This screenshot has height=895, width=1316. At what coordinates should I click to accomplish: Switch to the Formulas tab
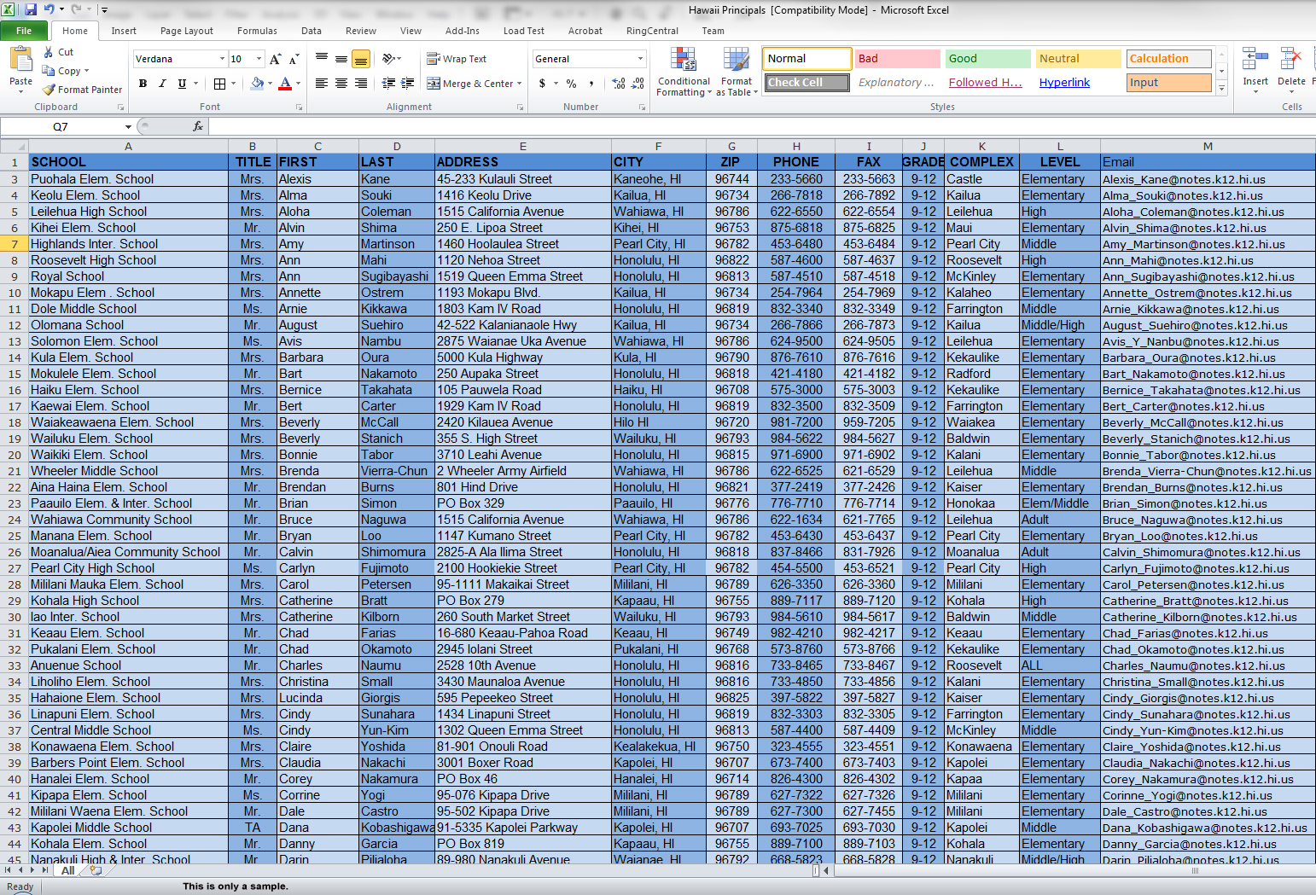click(257, 31)
